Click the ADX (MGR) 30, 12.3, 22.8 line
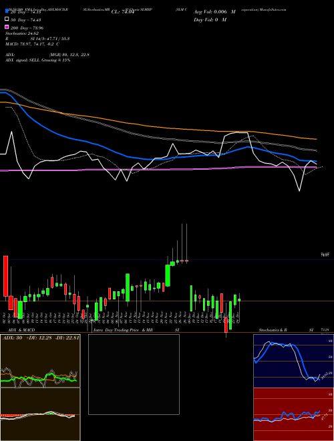This screenshot has height=441, width=334. coord(47,55)
